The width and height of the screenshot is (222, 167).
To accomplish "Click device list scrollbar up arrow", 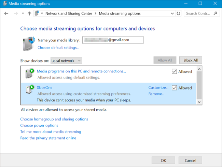I will click(x=199, y=69).
